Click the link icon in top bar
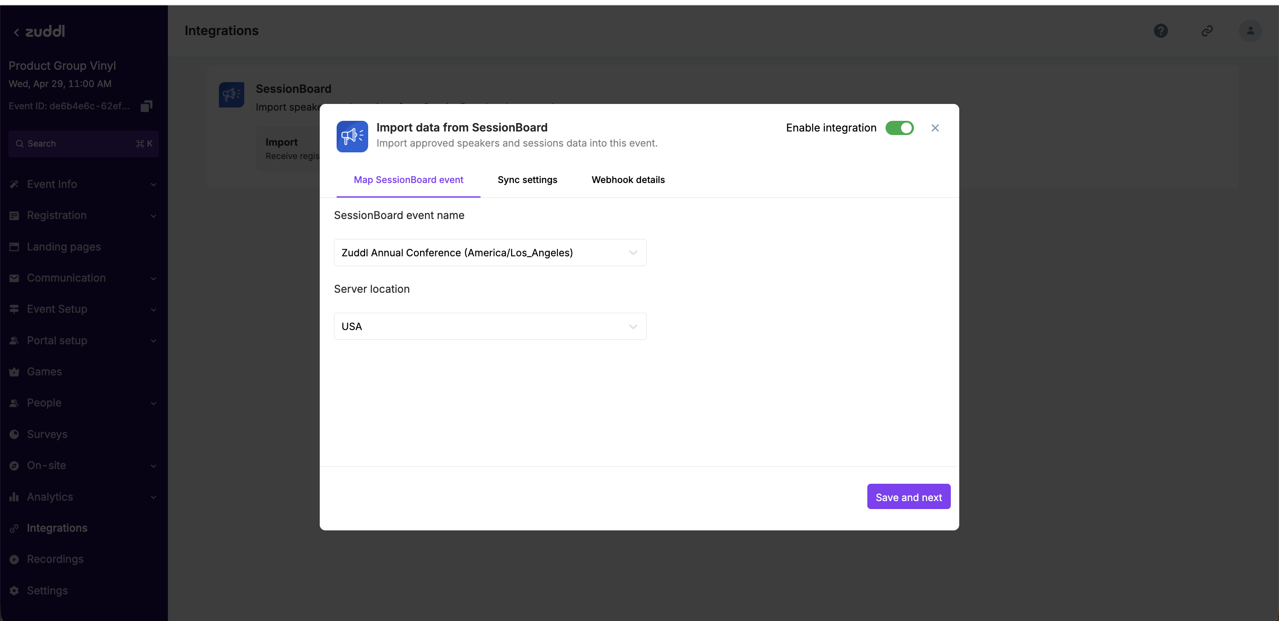 click(x=1207, y=31)
